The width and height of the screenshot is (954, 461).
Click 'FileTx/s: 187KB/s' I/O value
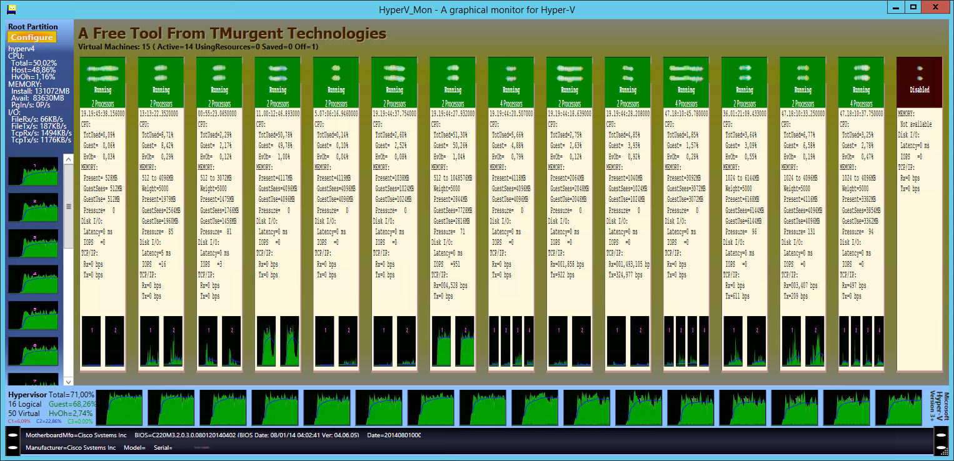click(37, 126)
